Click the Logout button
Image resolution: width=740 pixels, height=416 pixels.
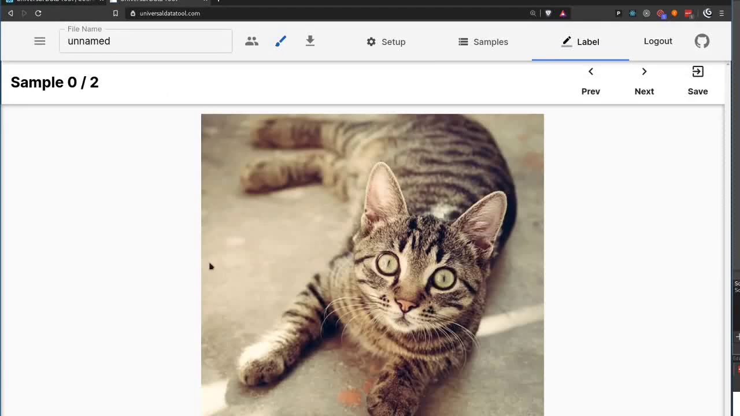coord(658,41)
